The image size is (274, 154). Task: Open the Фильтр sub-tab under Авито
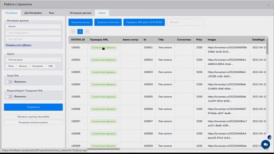(x=23, y=66)
